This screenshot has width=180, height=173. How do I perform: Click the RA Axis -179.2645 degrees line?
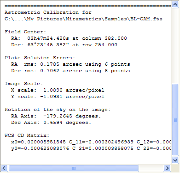pyautogui.click(x=56, y=116)
